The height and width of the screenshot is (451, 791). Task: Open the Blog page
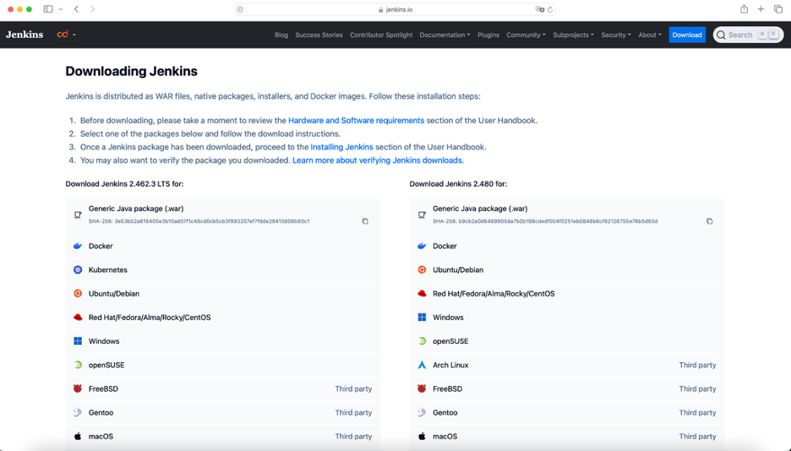281,35
